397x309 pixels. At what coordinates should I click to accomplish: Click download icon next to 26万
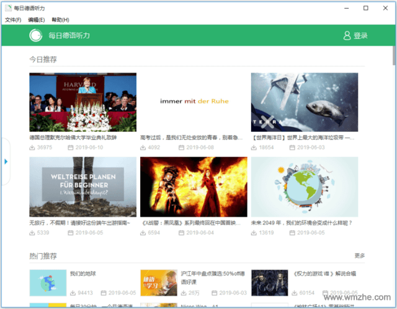click(184, 293)
